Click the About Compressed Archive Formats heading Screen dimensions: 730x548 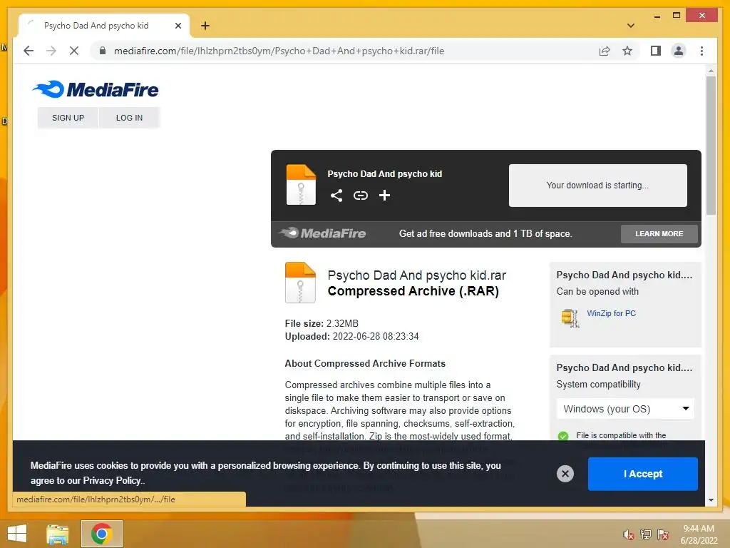coord(365,363)
